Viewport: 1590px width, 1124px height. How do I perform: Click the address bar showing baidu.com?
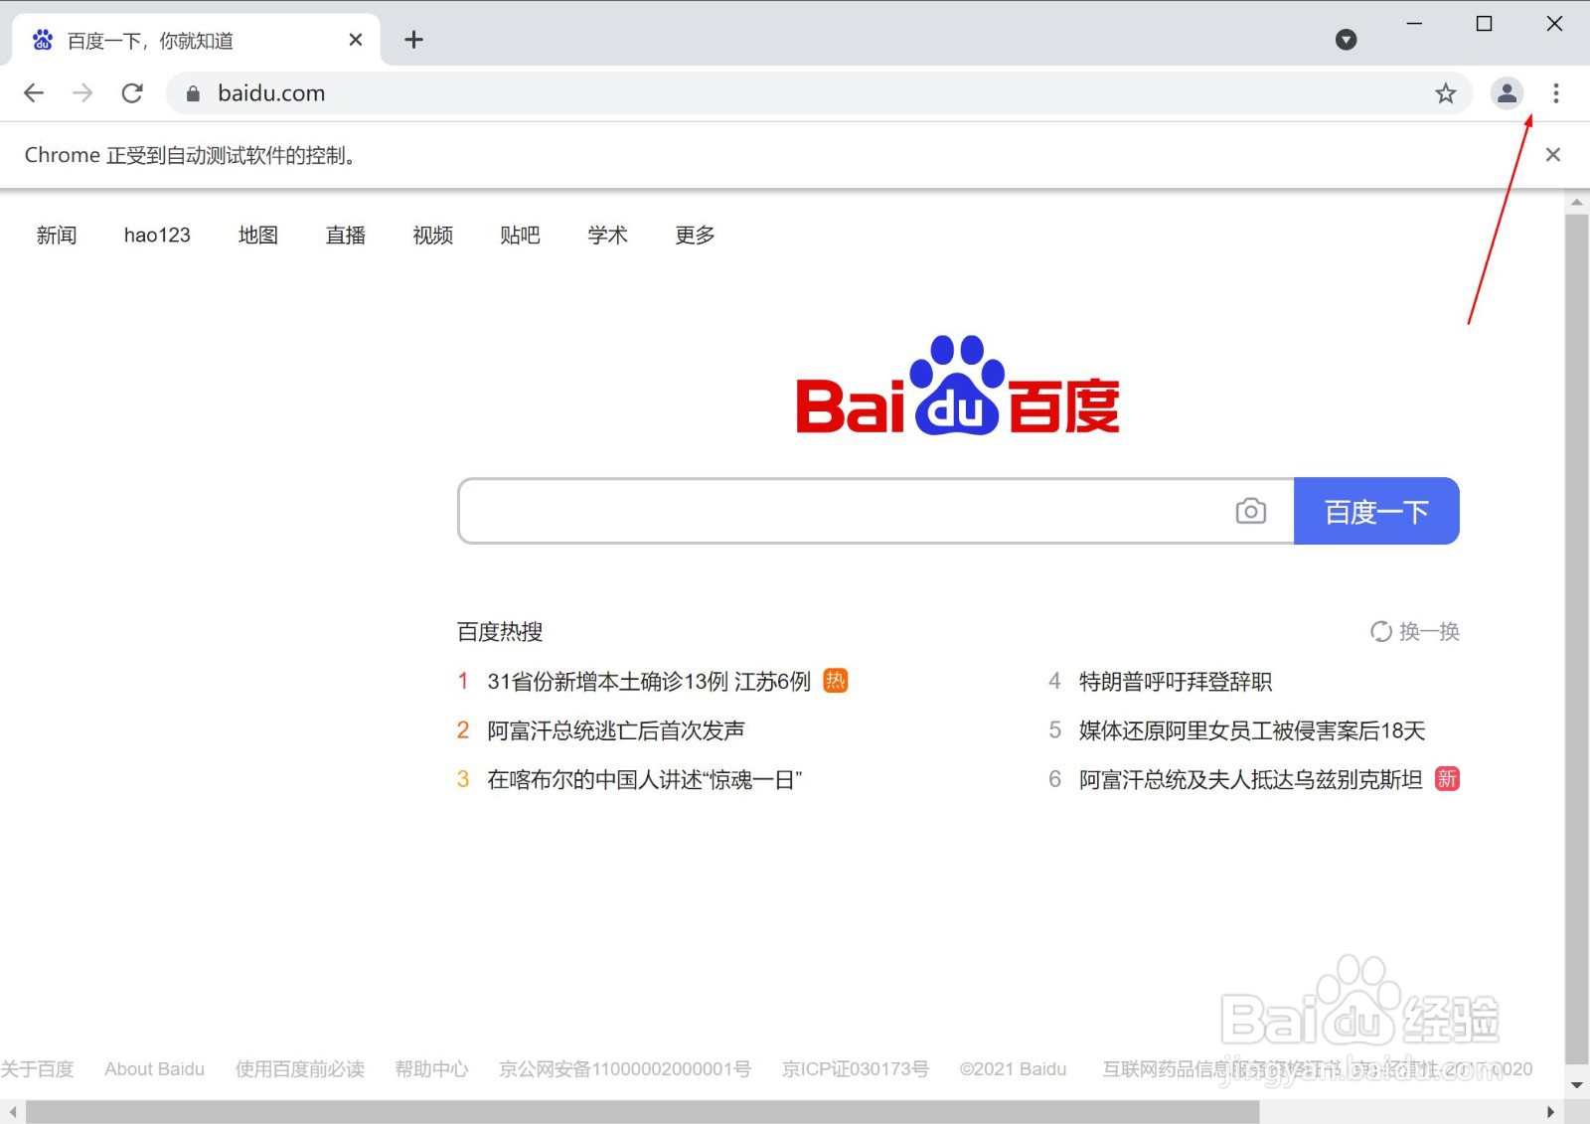tap(819, 93)
